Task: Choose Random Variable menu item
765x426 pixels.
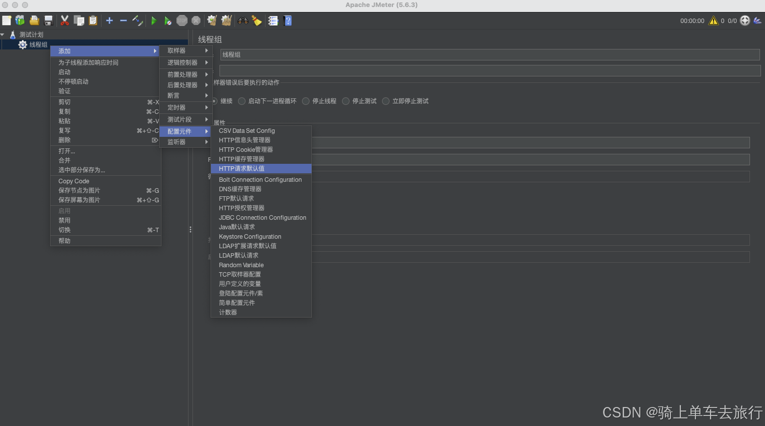Action: pyautogui.click(x=261, y=265)
